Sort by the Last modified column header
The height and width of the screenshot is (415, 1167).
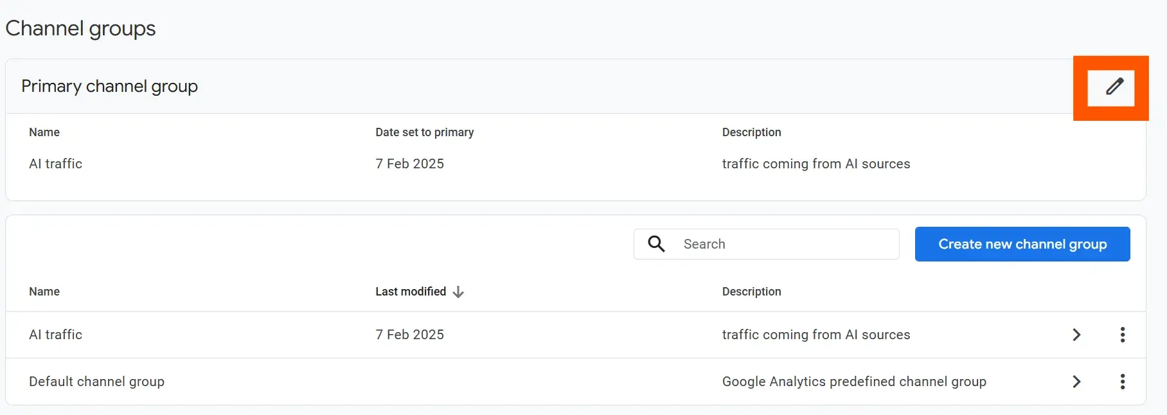pos(411,292)
